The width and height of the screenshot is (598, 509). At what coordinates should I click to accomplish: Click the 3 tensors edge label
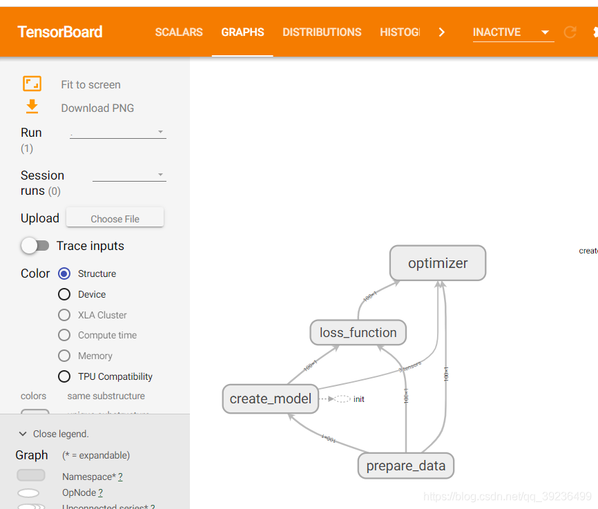pos(410,367)
